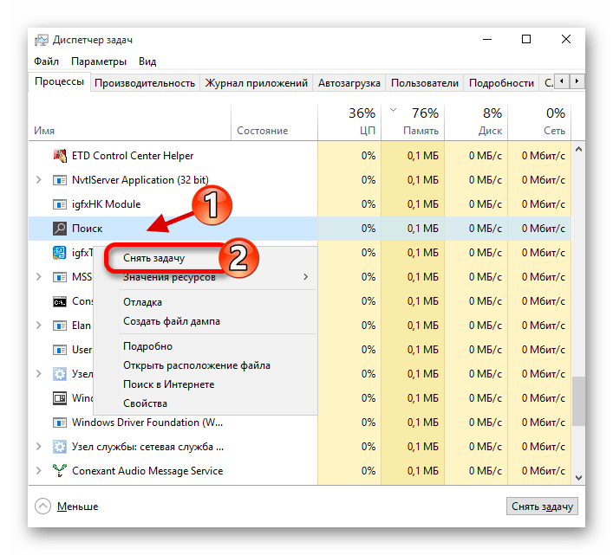Click the igfxT process tray icon

pos(60,253)
